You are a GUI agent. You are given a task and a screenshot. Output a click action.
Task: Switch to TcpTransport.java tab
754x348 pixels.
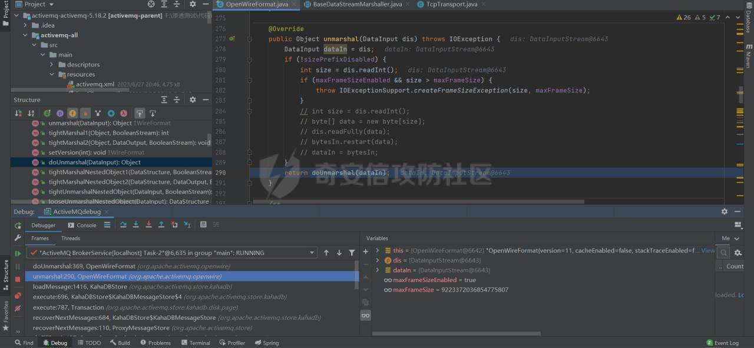[x=451, y=4]
